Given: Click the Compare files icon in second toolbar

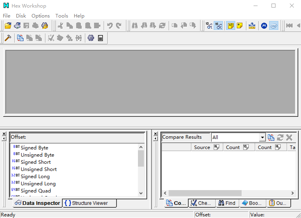Looking at the screenshot, I should (20, 38).
